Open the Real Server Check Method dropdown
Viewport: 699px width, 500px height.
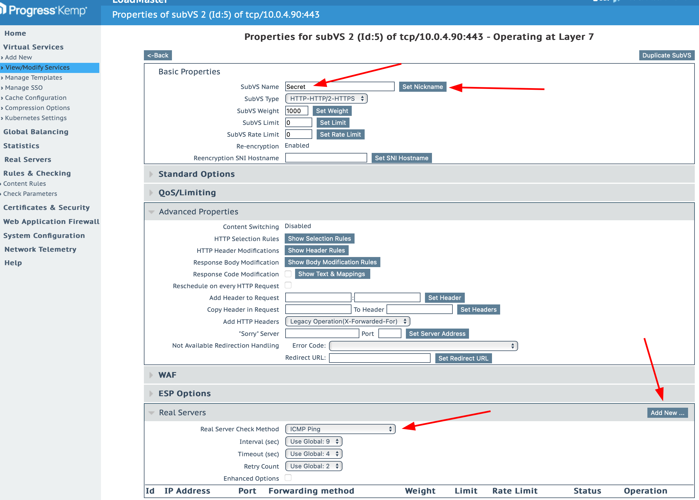click(x=340, y=429)
